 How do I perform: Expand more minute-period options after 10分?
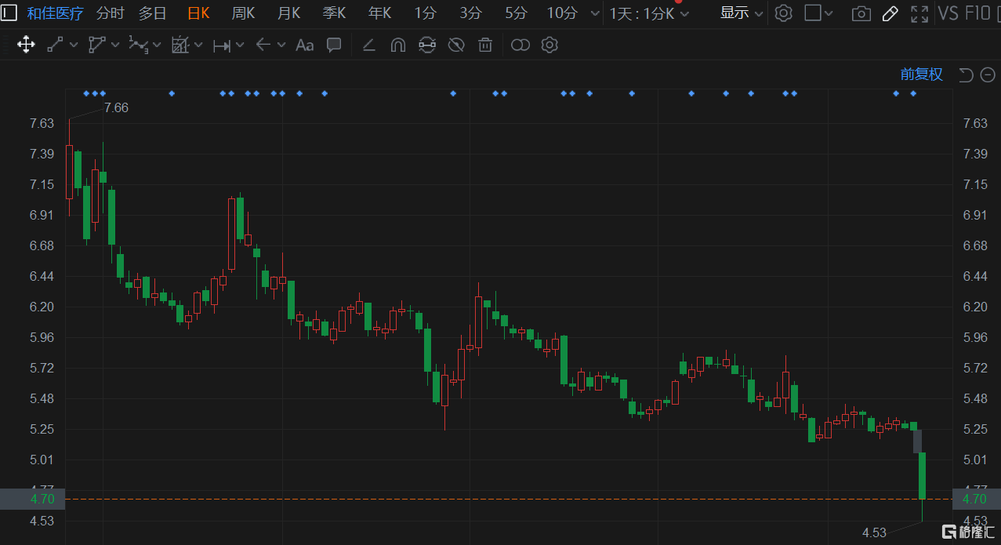tap(594, 14)
